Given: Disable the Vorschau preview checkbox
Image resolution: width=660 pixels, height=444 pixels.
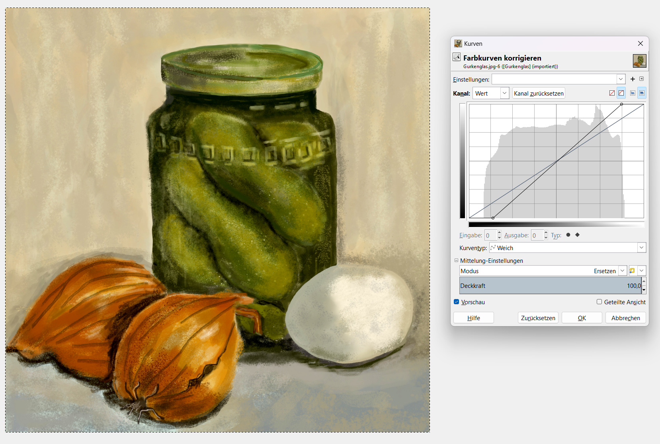Looking at the screenshot, I should click(457, 302).
